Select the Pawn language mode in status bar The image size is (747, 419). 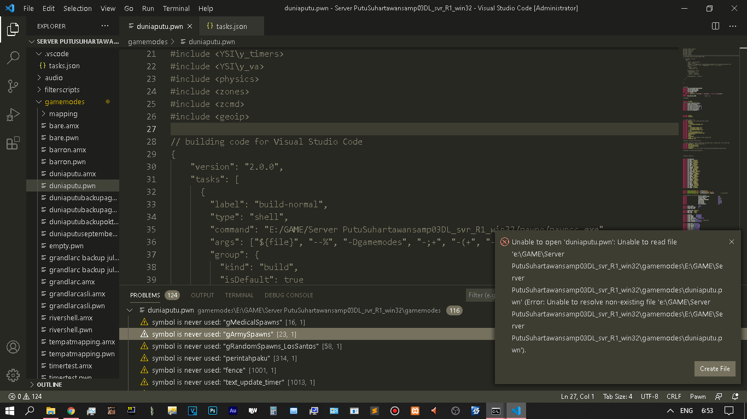[x=698, y=396]
